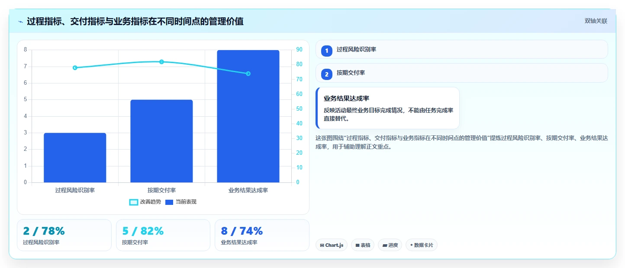Click the Chart.js tag

332,245
